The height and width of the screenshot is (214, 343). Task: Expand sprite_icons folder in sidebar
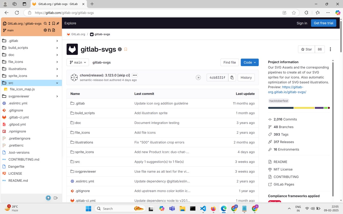coord(57,76)
